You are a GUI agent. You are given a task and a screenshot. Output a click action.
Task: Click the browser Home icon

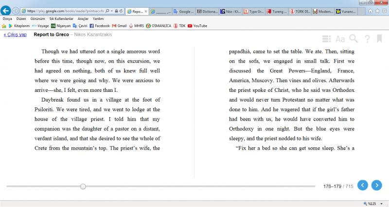371,11
